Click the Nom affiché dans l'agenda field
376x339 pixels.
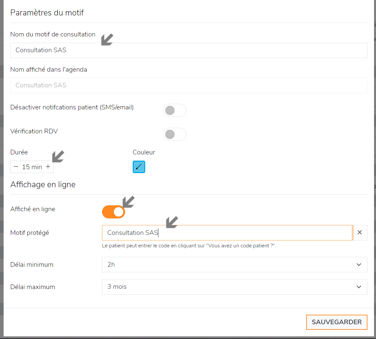(x=188, y=85)
